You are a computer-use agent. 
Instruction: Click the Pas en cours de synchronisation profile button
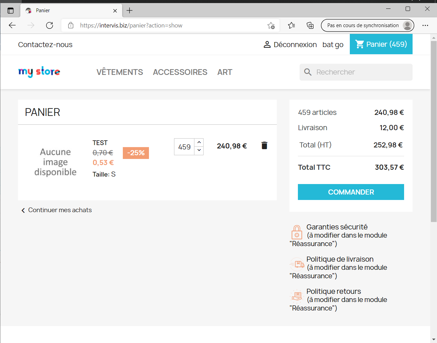coord(367,25)
